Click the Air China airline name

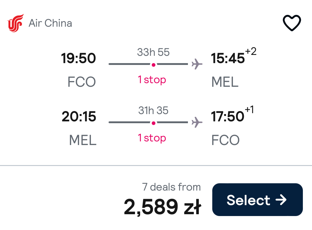tap(50, 23)
